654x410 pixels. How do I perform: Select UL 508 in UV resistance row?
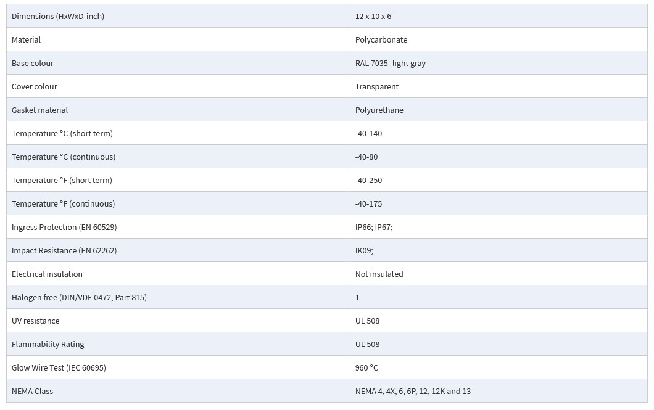tap(368, 321)
